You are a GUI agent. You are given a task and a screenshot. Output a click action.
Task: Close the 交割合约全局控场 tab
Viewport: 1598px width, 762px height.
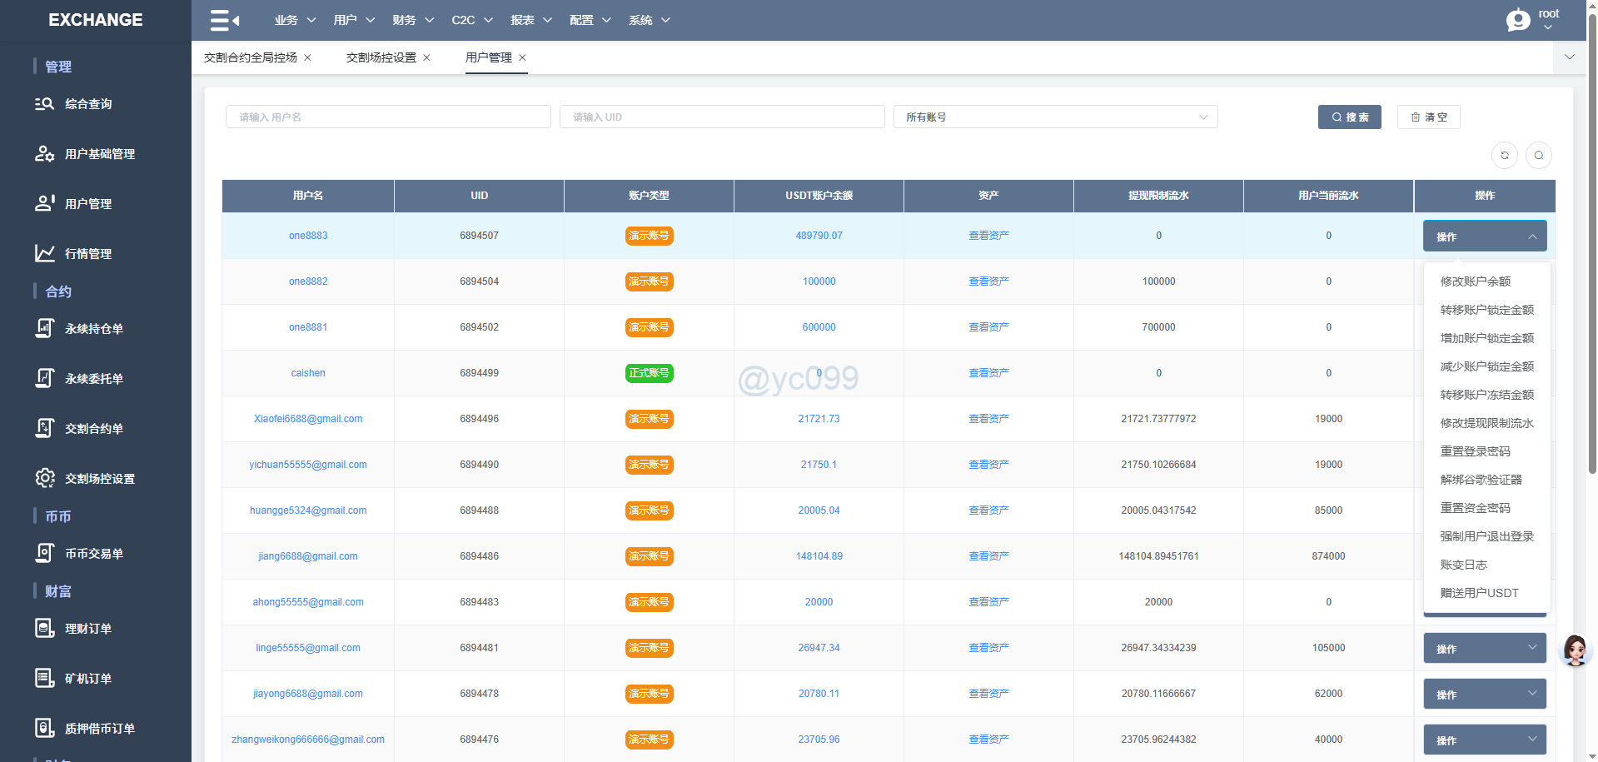click(308, 57)
